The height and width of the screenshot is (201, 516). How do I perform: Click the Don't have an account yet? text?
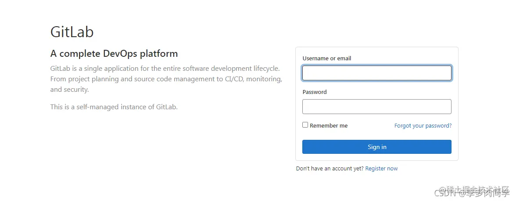click(x=330, y=169)
